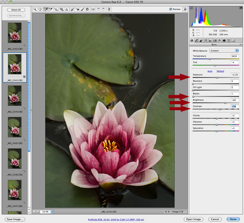Image resolution: width=244 pixels, height=223 pixels.
Task: Click the Default tone link
Action: pyautogui.click(x=220, y=71)
